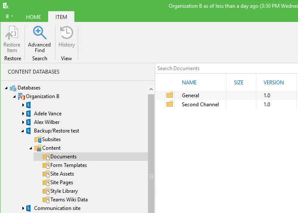Select Alex Wilber site
The height and width of the screenshot is (213, 298).
click(x=46, y=122)
